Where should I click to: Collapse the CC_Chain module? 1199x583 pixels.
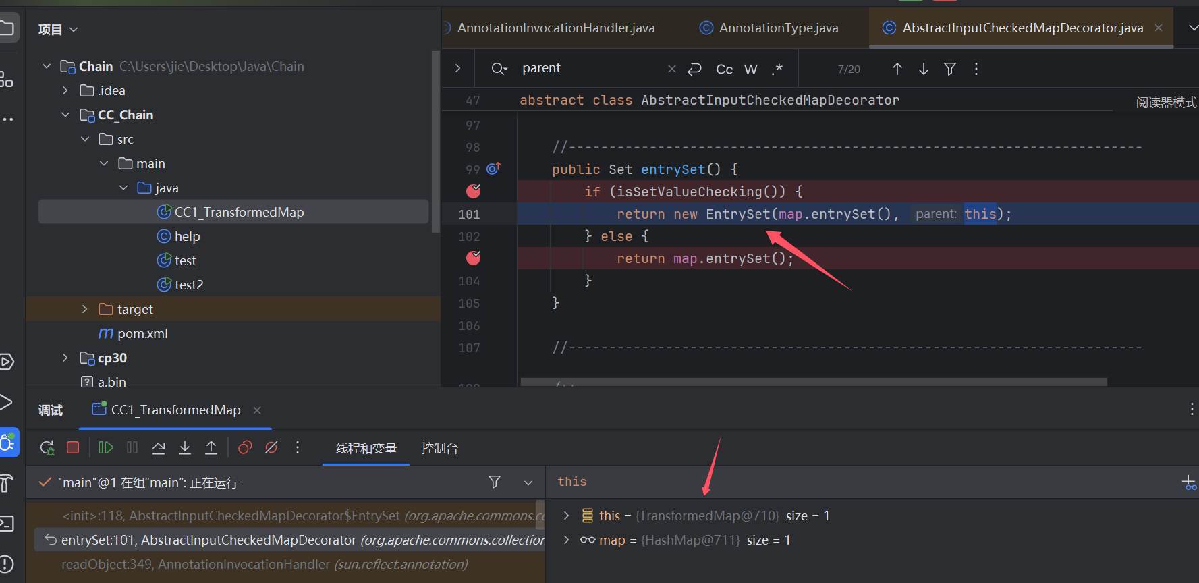[65, 115]
